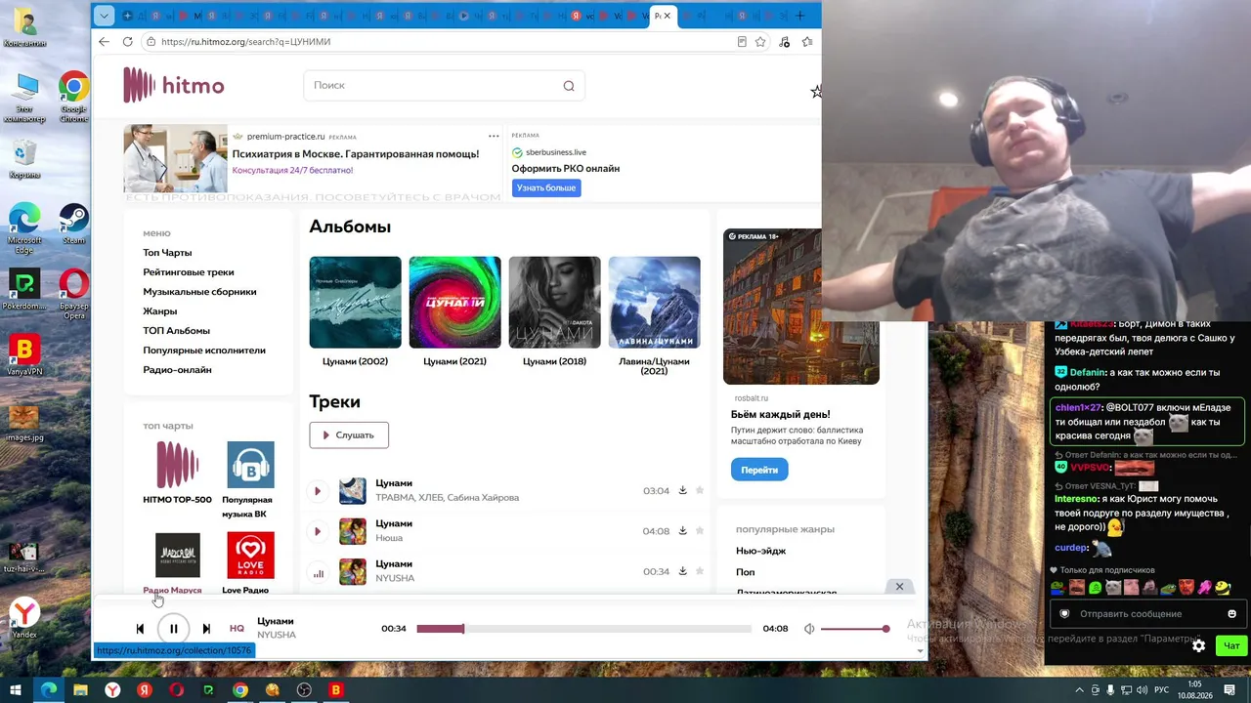Download the 04:08 Цунами track by Нюша
1251x703 pixels.
point(682,530)
